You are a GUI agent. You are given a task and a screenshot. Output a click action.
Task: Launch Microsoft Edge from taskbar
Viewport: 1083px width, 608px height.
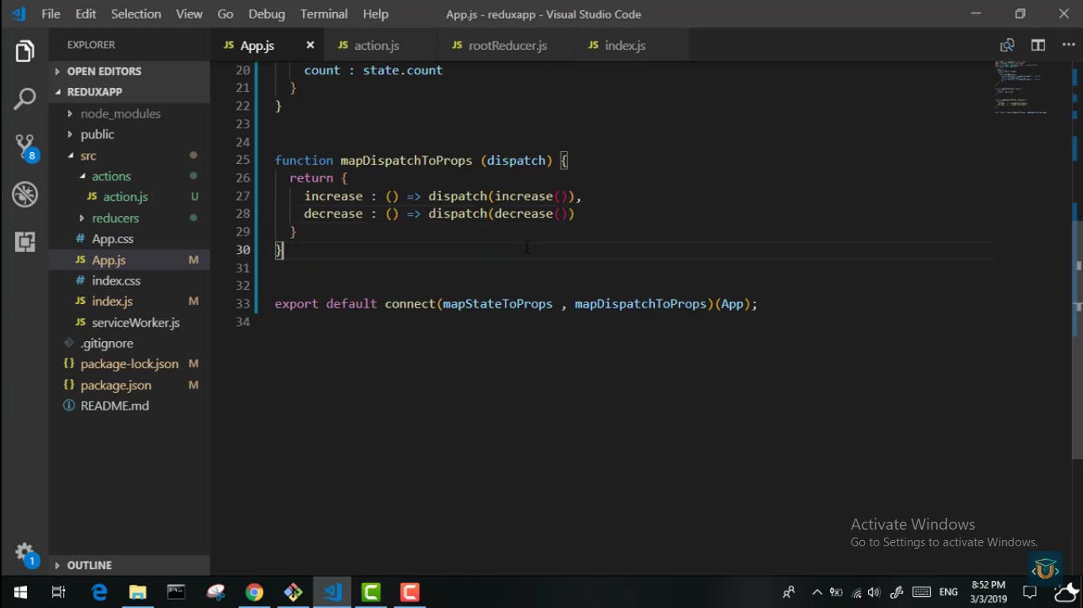[x=99, y=592]
